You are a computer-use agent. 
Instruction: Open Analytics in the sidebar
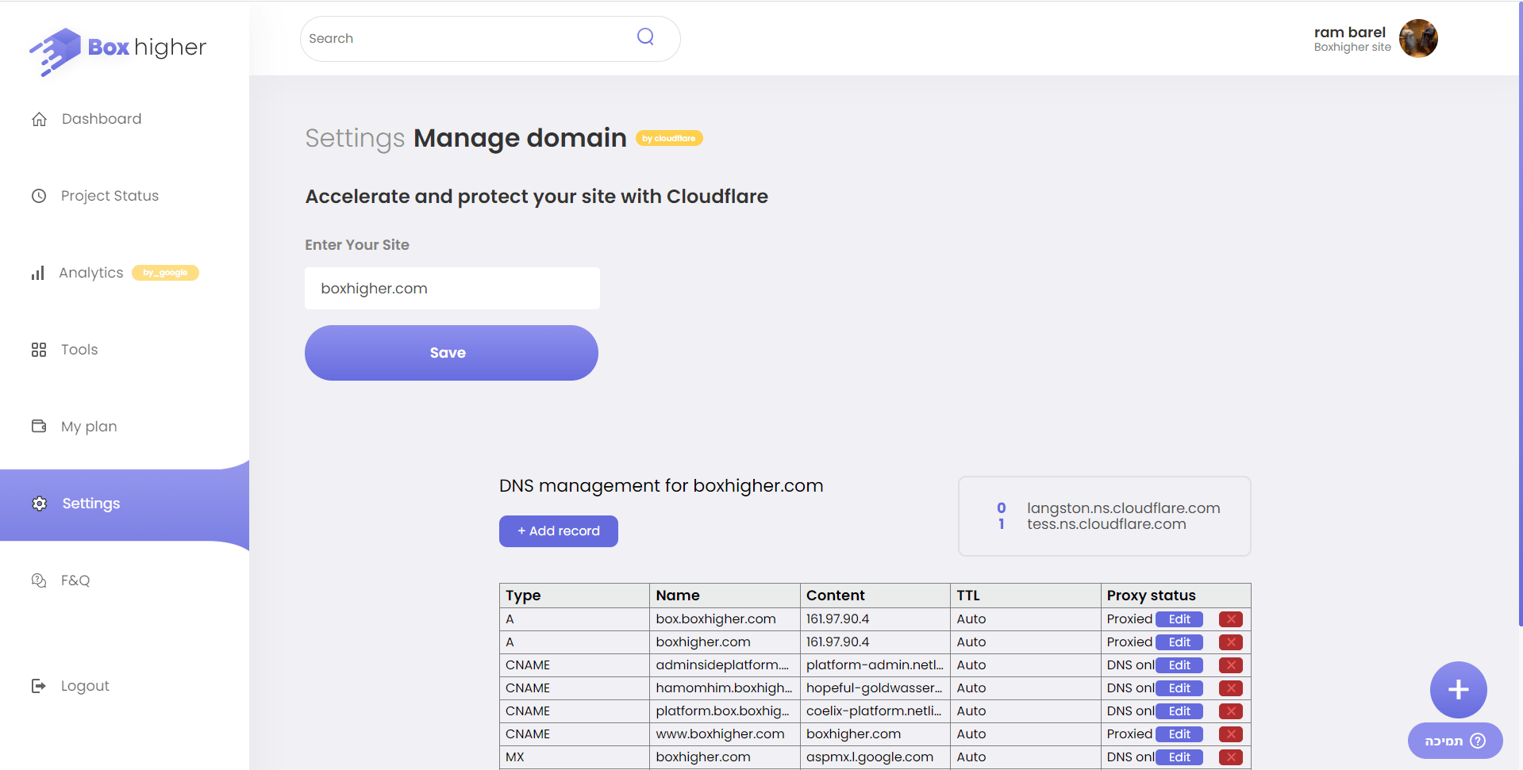point(91,273)
